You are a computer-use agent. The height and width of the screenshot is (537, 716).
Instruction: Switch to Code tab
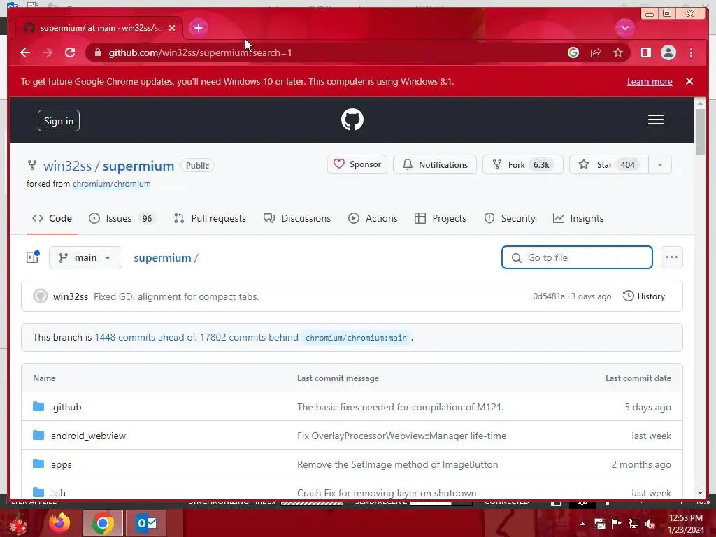pos(52,218)
